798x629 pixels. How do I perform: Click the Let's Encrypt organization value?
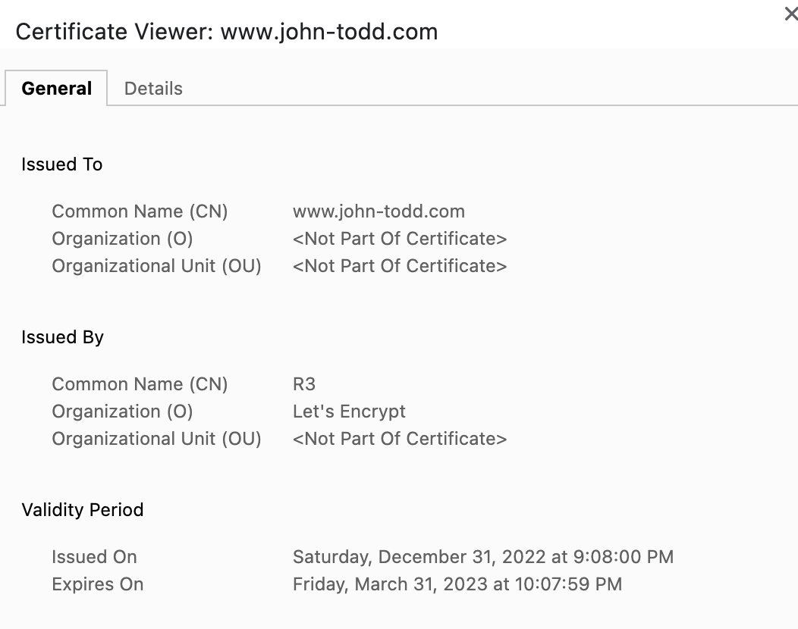point(349,412)
